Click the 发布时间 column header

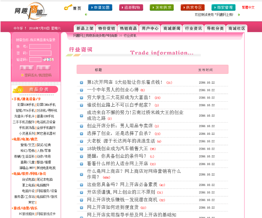tap(205, 70)
